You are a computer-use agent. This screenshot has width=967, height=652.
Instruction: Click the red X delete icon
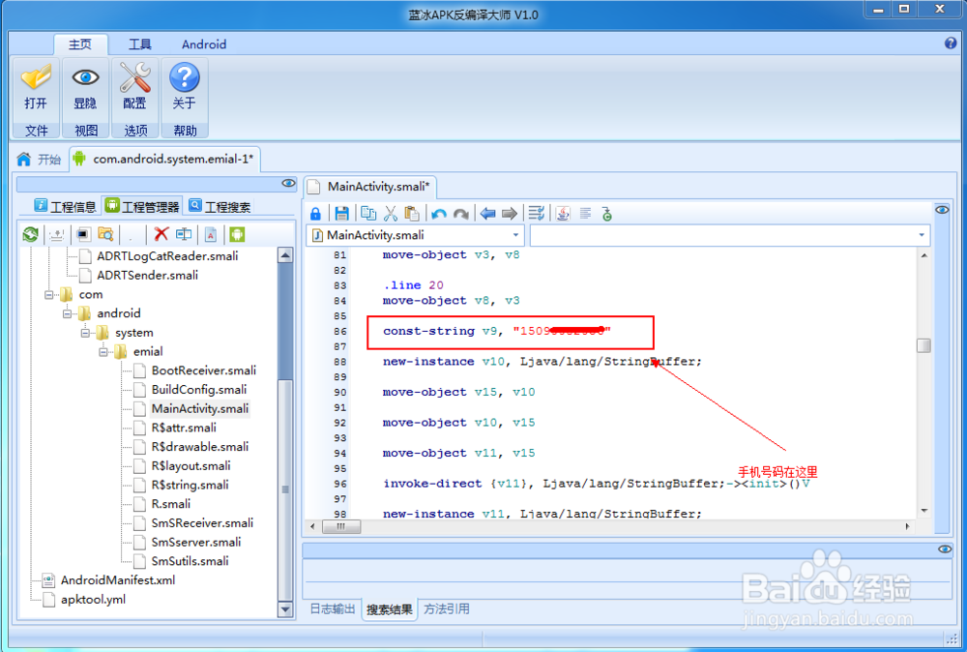pos(161,234)
